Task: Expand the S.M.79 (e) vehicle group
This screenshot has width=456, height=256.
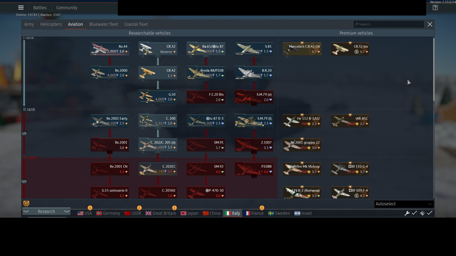Action: [254, 104]
